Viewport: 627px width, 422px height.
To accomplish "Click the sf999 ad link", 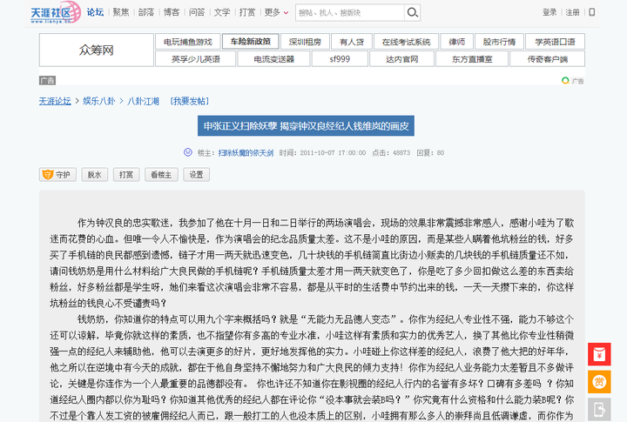I will (x=340, y=59).
